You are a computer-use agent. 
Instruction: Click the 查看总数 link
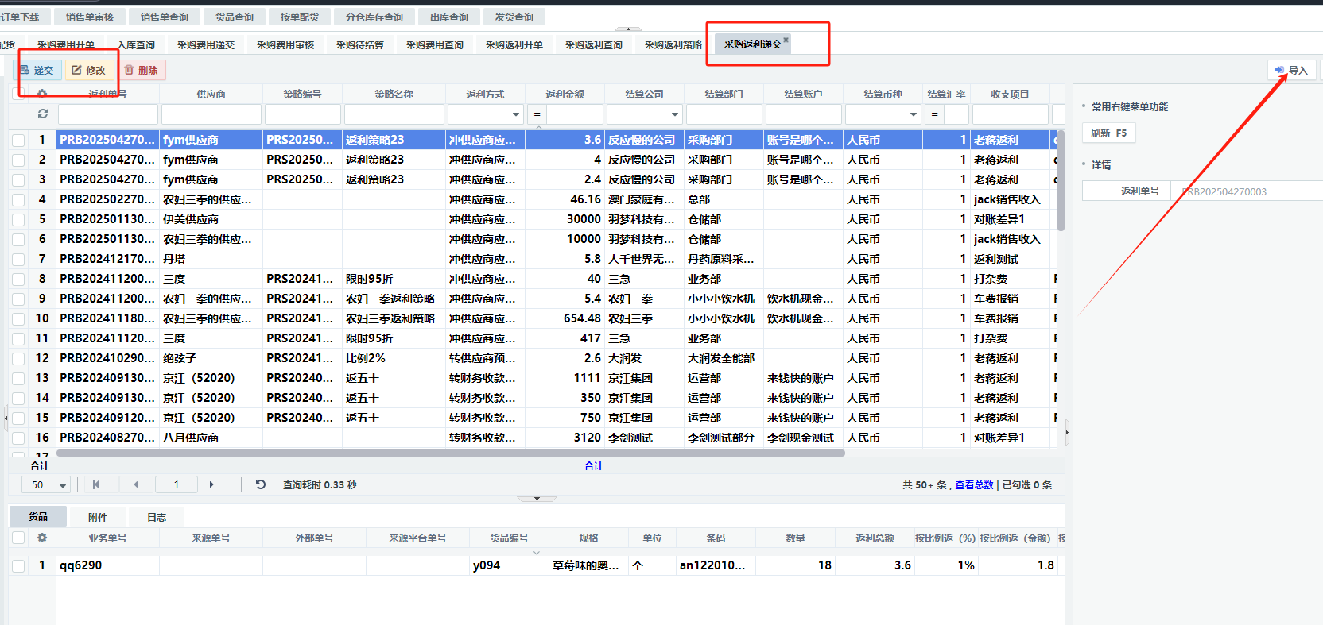pos(974,485)
